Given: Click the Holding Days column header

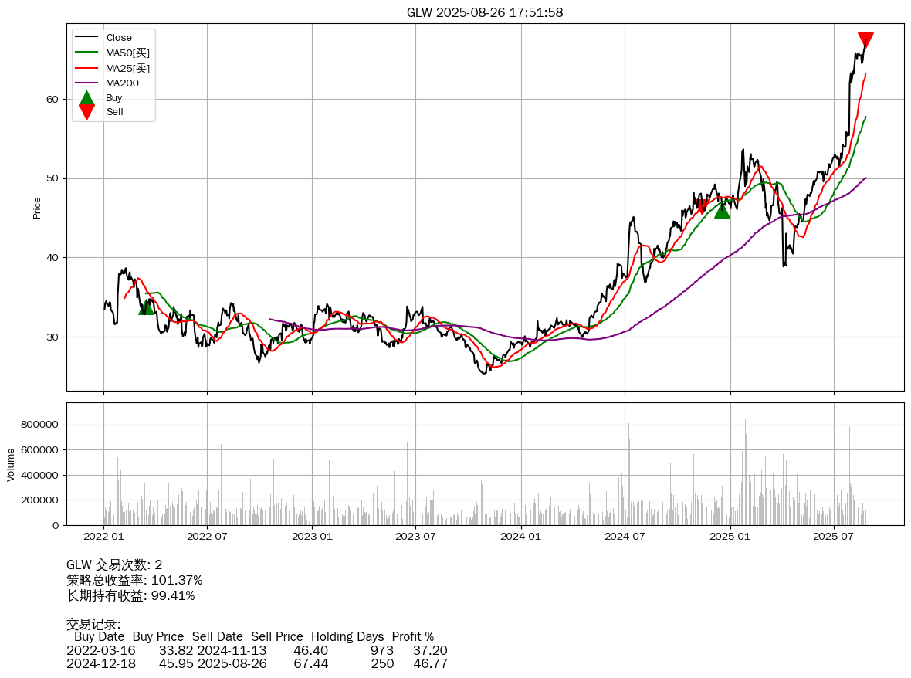Looking at the screenshot, I should [x=347, y=637].
